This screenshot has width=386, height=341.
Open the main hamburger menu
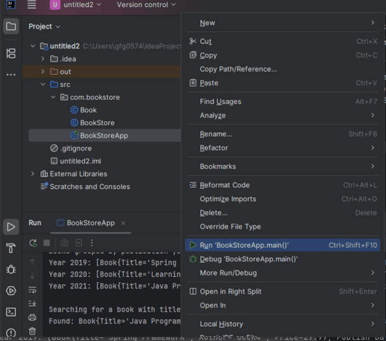(31, 5)
